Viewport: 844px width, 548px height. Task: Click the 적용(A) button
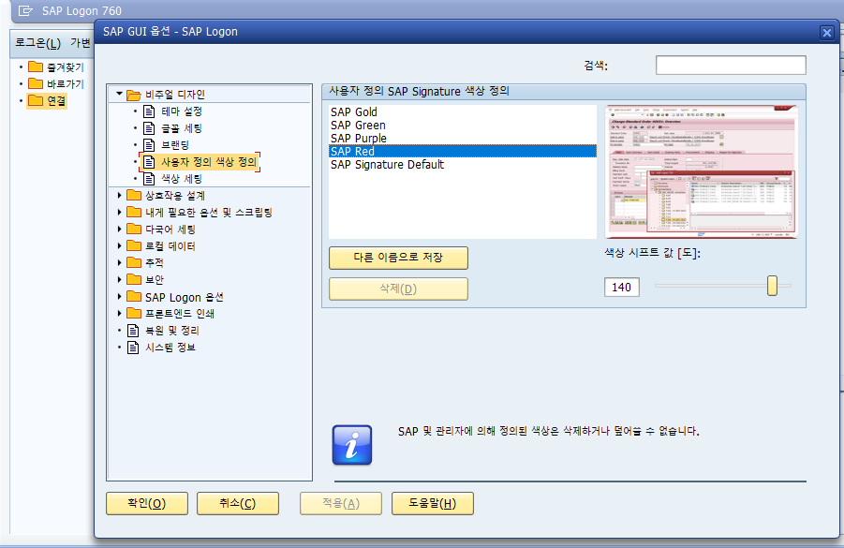pos(341,503)
